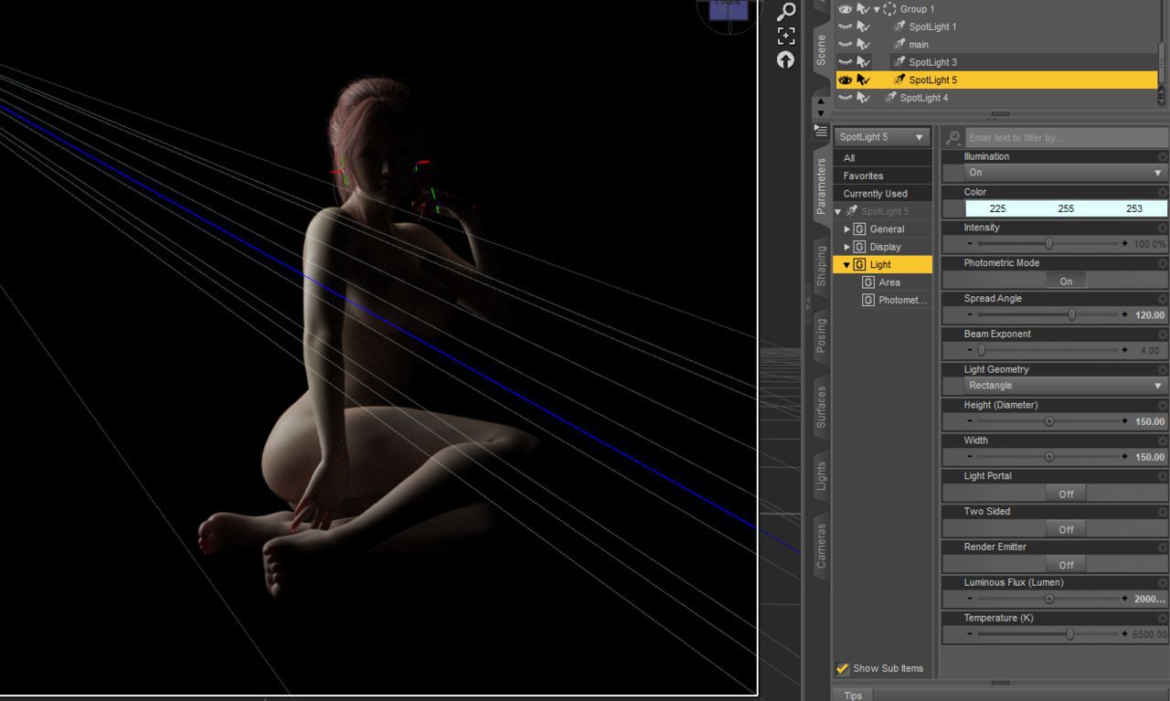Show SpotLight 1 via closed-eye icon
The image size is (1170, 701).
(846, 27)
